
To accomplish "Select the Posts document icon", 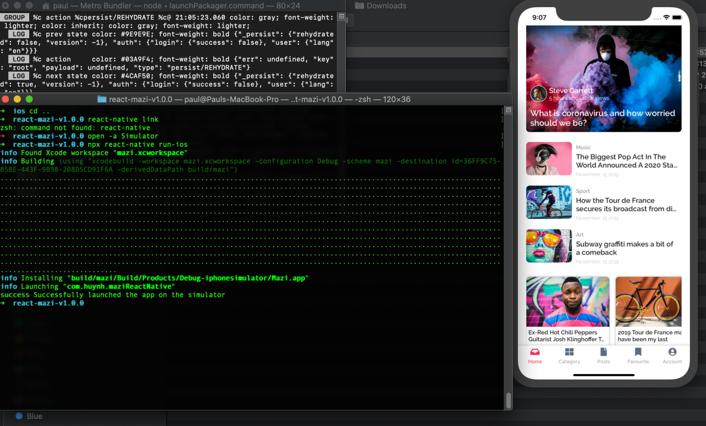I will pos(603,352).
